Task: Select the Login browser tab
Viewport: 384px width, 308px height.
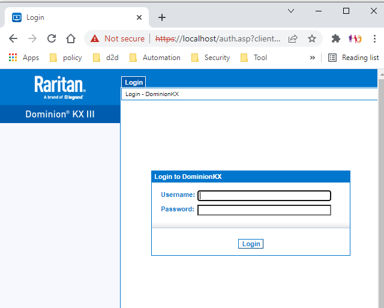Action: pos(77,17)
